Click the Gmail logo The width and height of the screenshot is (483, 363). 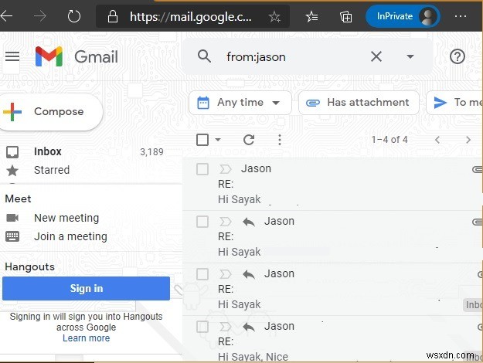(x=77, y=56)
